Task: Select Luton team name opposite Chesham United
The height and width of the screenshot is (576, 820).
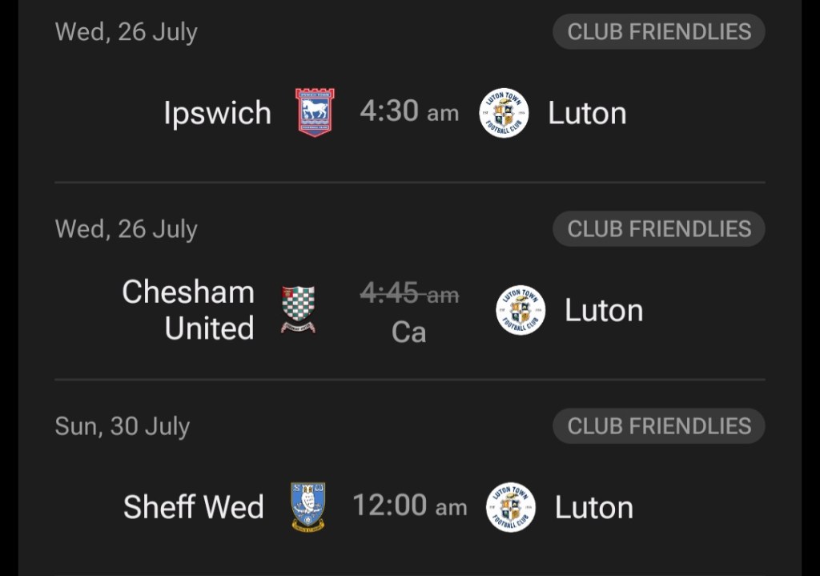Action: 604,310
